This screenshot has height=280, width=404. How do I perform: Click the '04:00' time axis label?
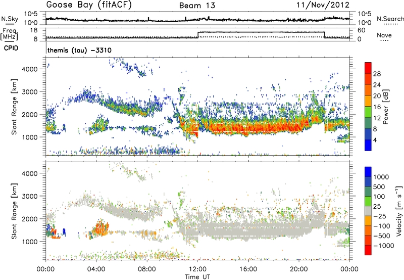(x=96, y=269)
